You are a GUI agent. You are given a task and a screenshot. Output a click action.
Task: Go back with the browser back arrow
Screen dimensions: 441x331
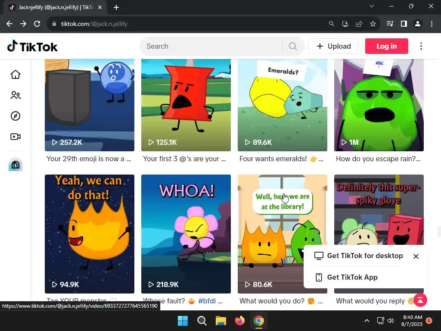click(x=9, y=24)
